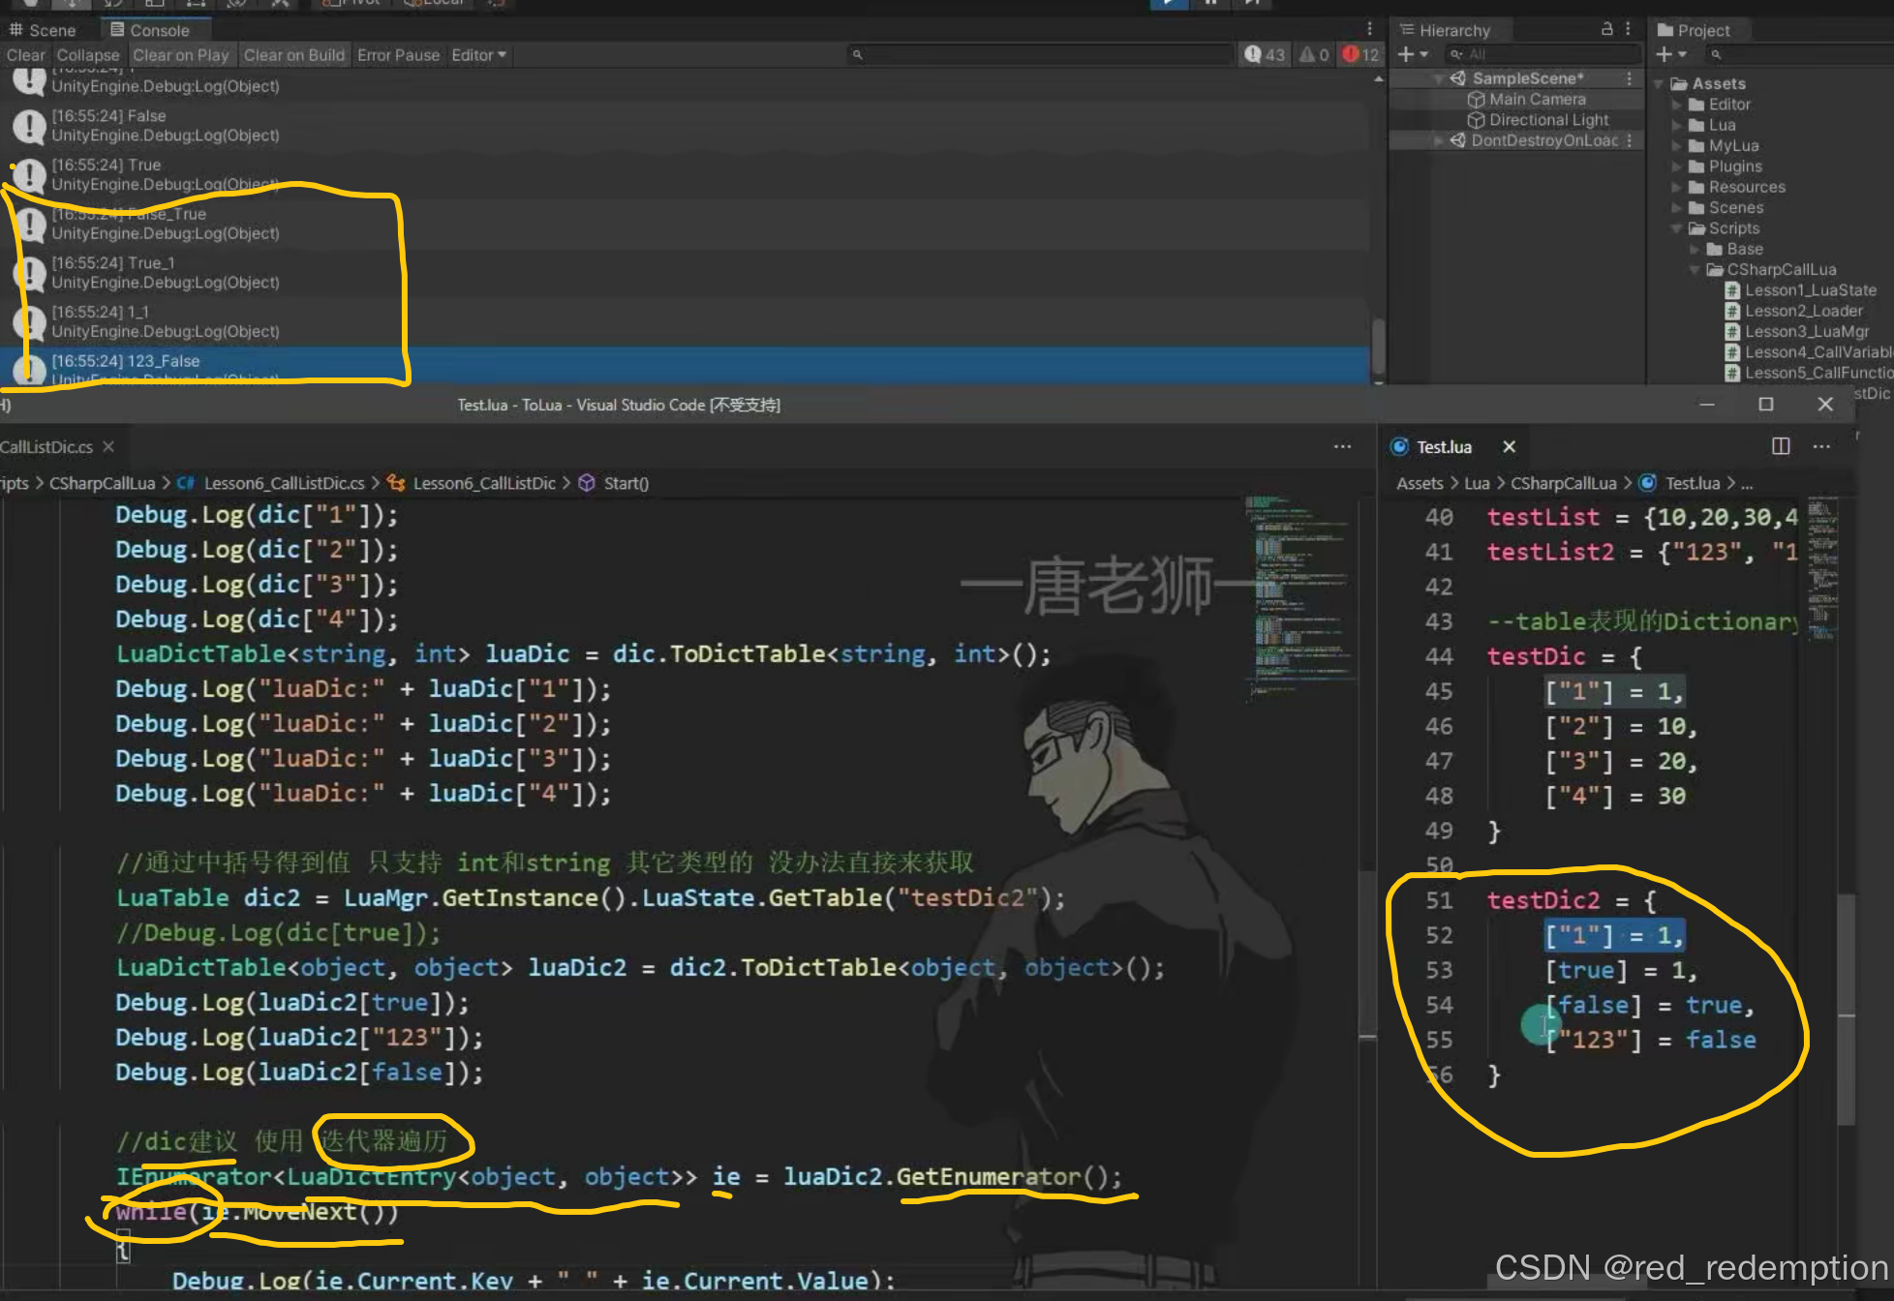
Task: Select the CSharpCallLua folder icon
Action: [1715, 270]
